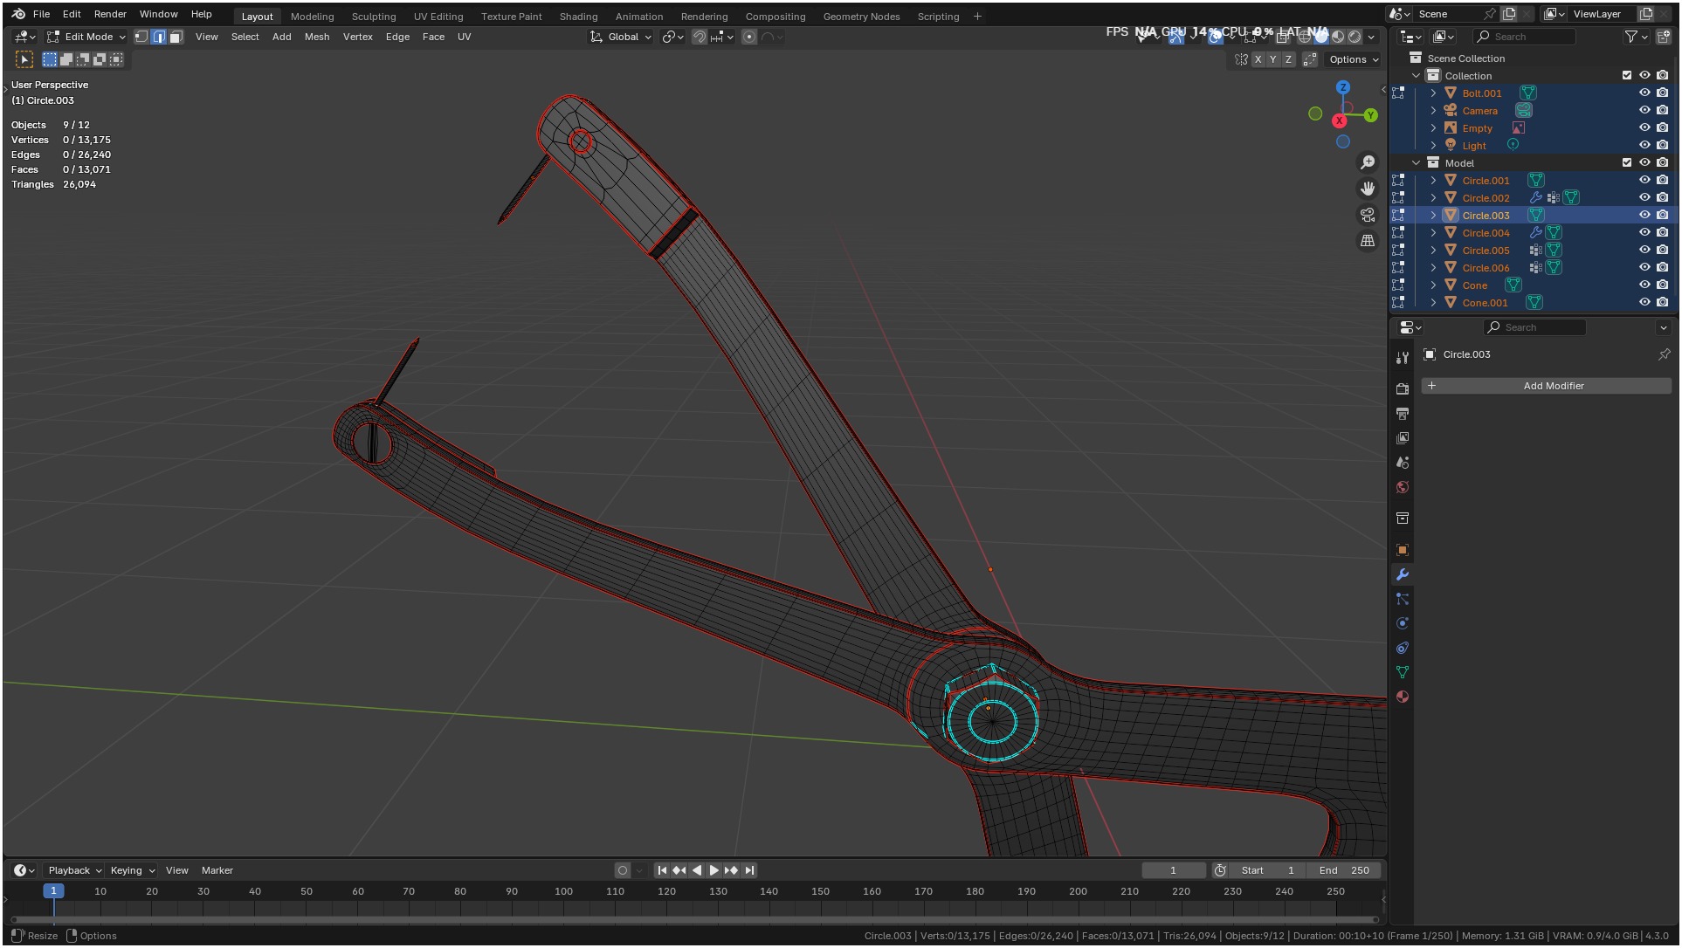Open the Output properties tab
1682x948 pixels.
tap(1403, 413)
